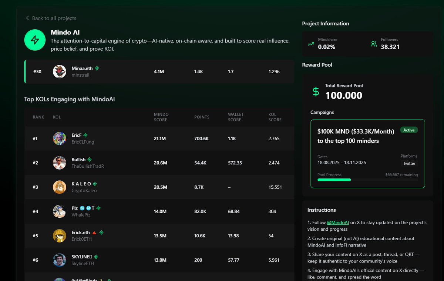Click EricF mindo score 21.1M

pos(160,138)
